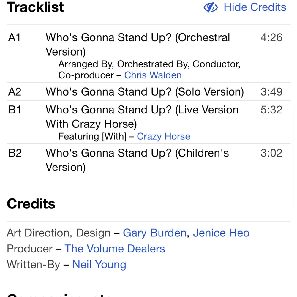Image resolution: width=297 pixels, height=297 pixels.
Task: Select track B1 Live Version title
Action: coord(142,117)
